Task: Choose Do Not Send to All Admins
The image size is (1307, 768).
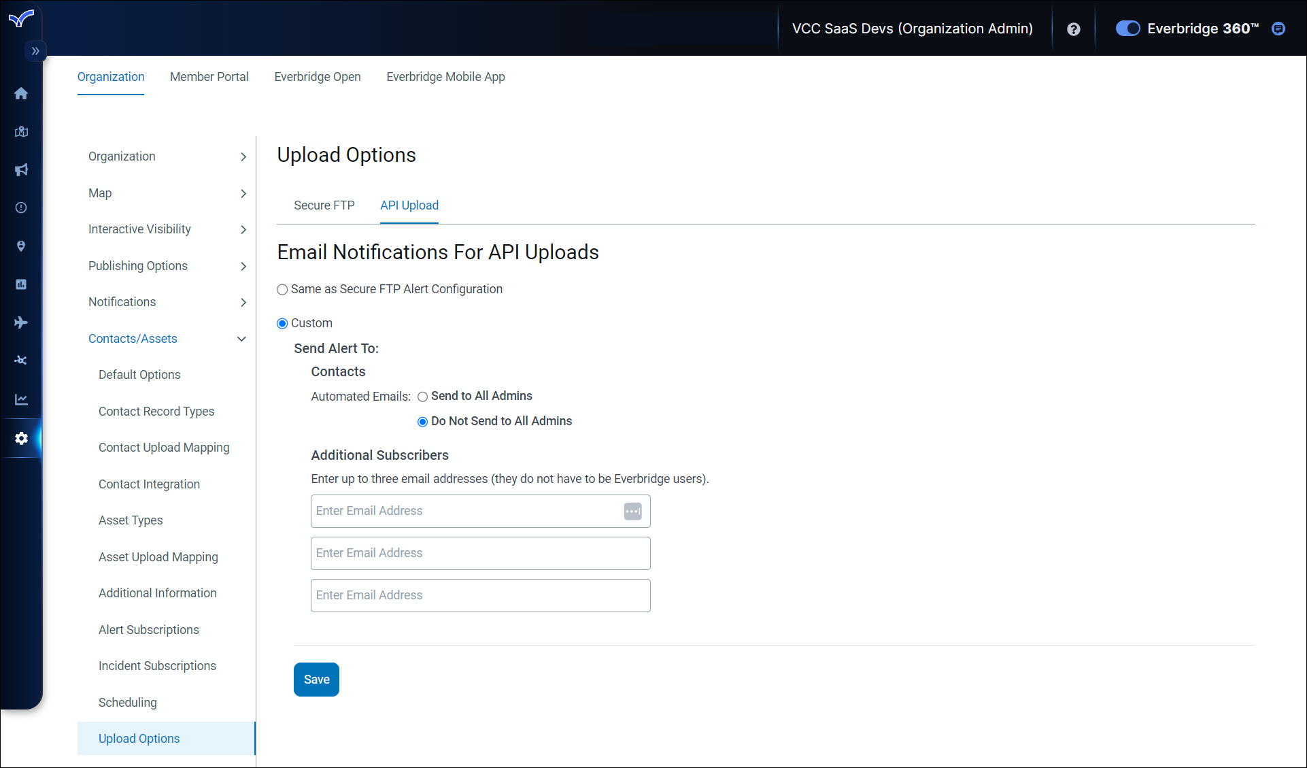Action: click(x=422, y=422)
